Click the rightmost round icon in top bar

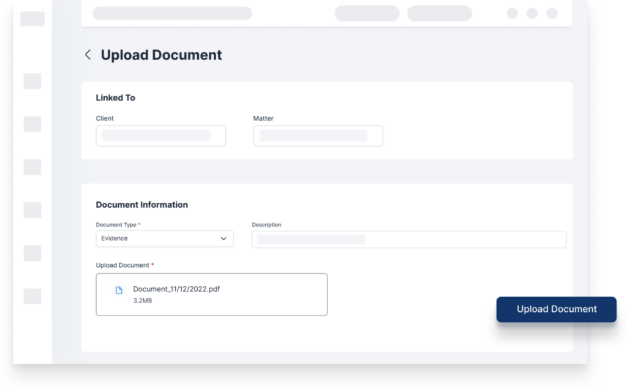(552, 13)
